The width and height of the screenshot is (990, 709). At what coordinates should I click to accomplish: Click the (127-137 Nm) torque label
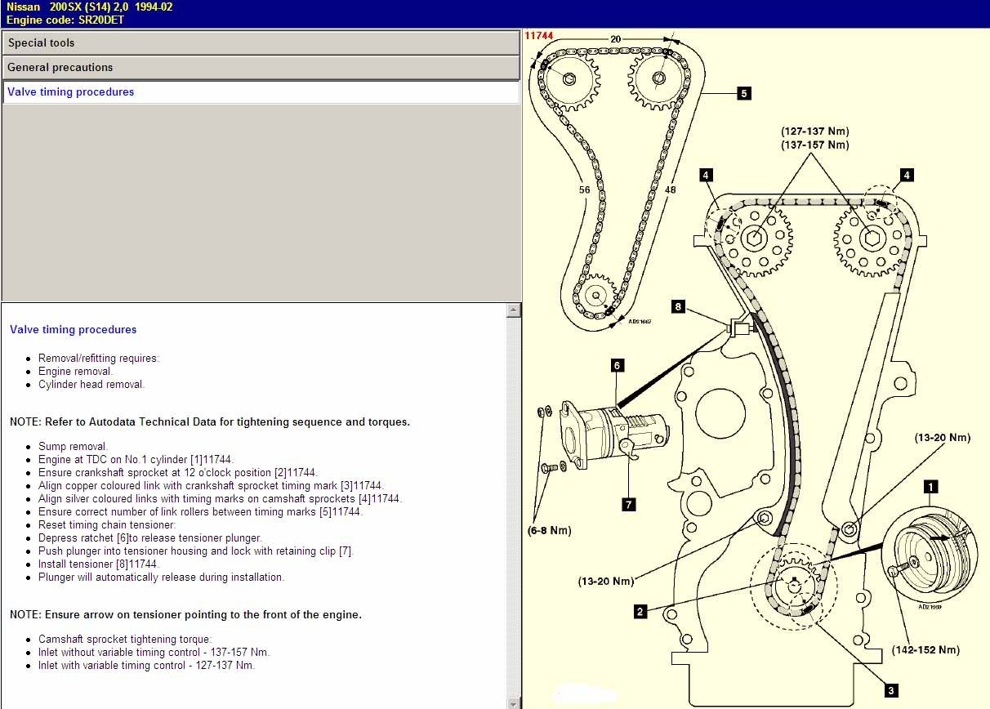pos(814,131)
